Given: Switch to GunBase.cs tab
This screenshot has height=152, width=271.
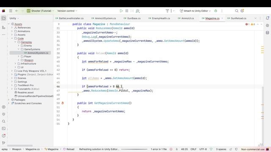Looking at the screenshot, I should tap(132, 18).
